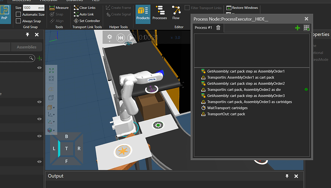The image size is (331, 188).
Task: Click Clear Links in Transport Link Tools
Action: (85, 8)
